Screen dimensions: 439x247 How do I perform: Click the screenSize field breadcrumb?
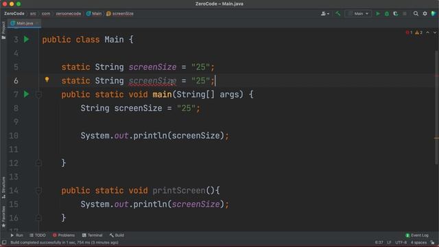pos(120,14)
